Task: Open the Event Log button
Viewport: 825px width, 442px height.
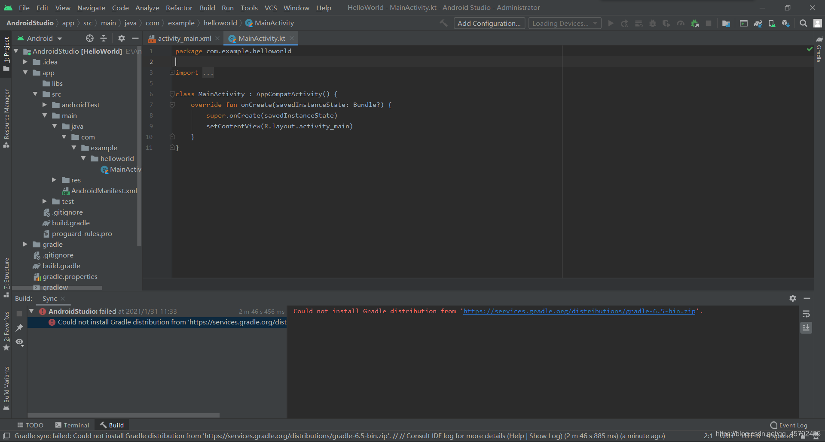Action: (789, 425)
